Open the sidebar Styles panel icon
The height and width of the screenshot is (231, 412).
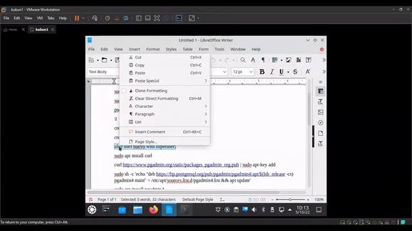tap(321, 102)
